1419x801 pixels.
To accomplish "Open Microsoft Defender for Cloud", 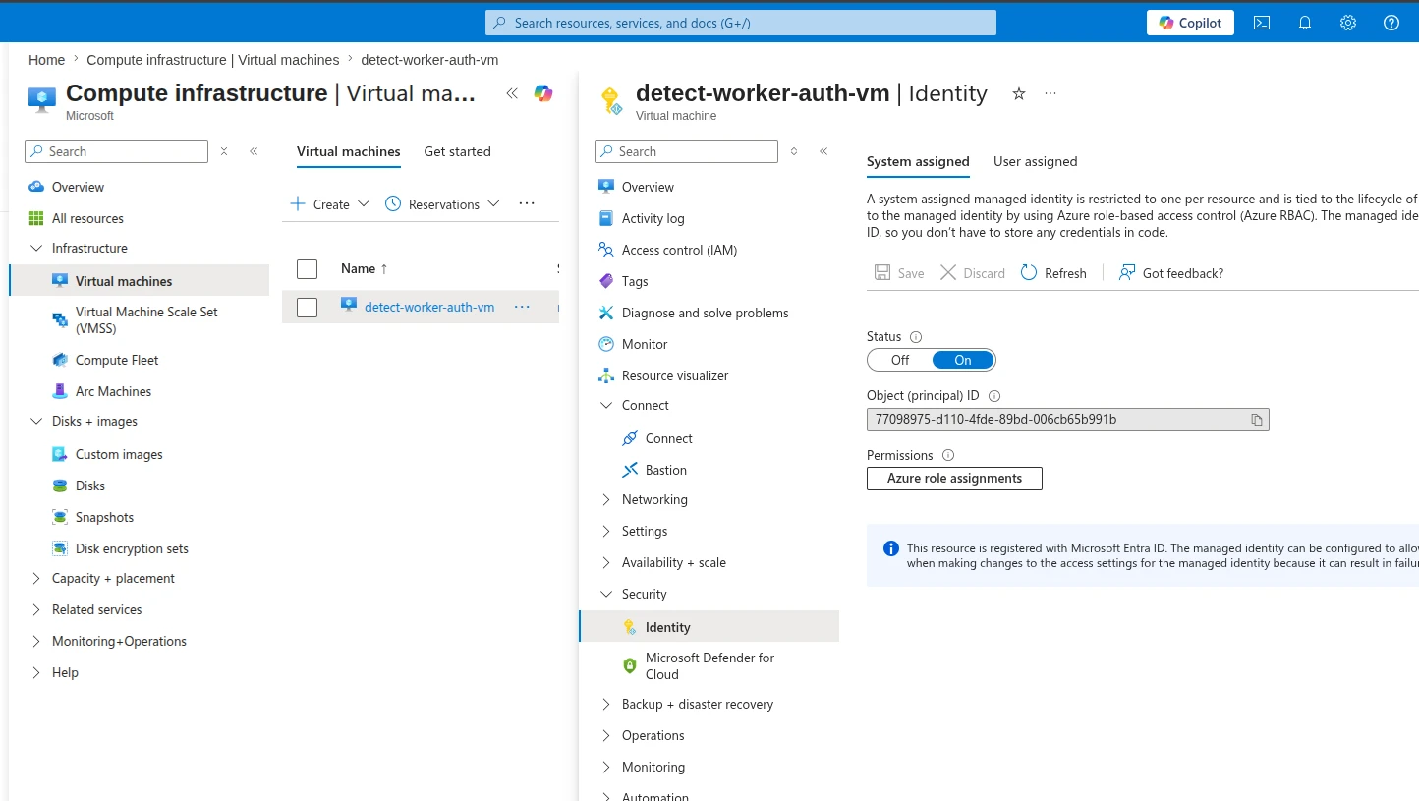I will (x=709, y=665).
